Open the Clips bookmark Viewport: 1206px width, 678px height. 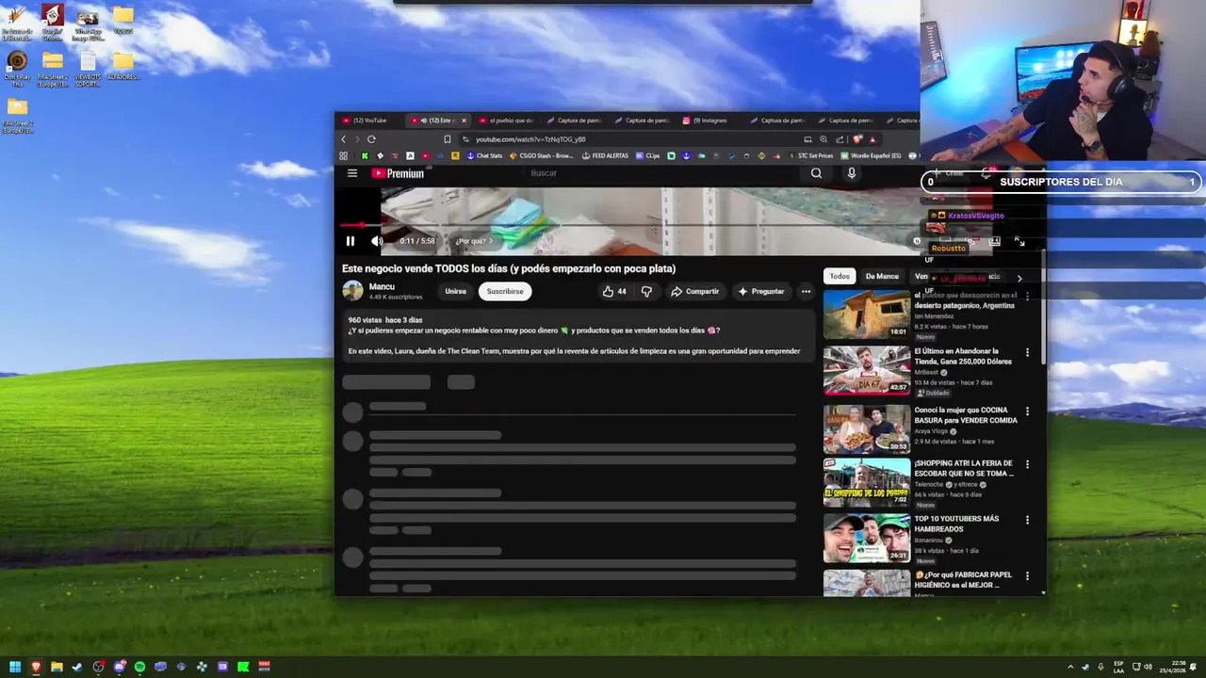point(648,155)
